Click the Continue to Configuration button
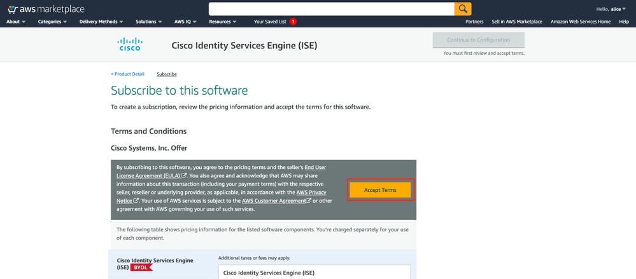The image size is (636, 279). coord(478,40)
